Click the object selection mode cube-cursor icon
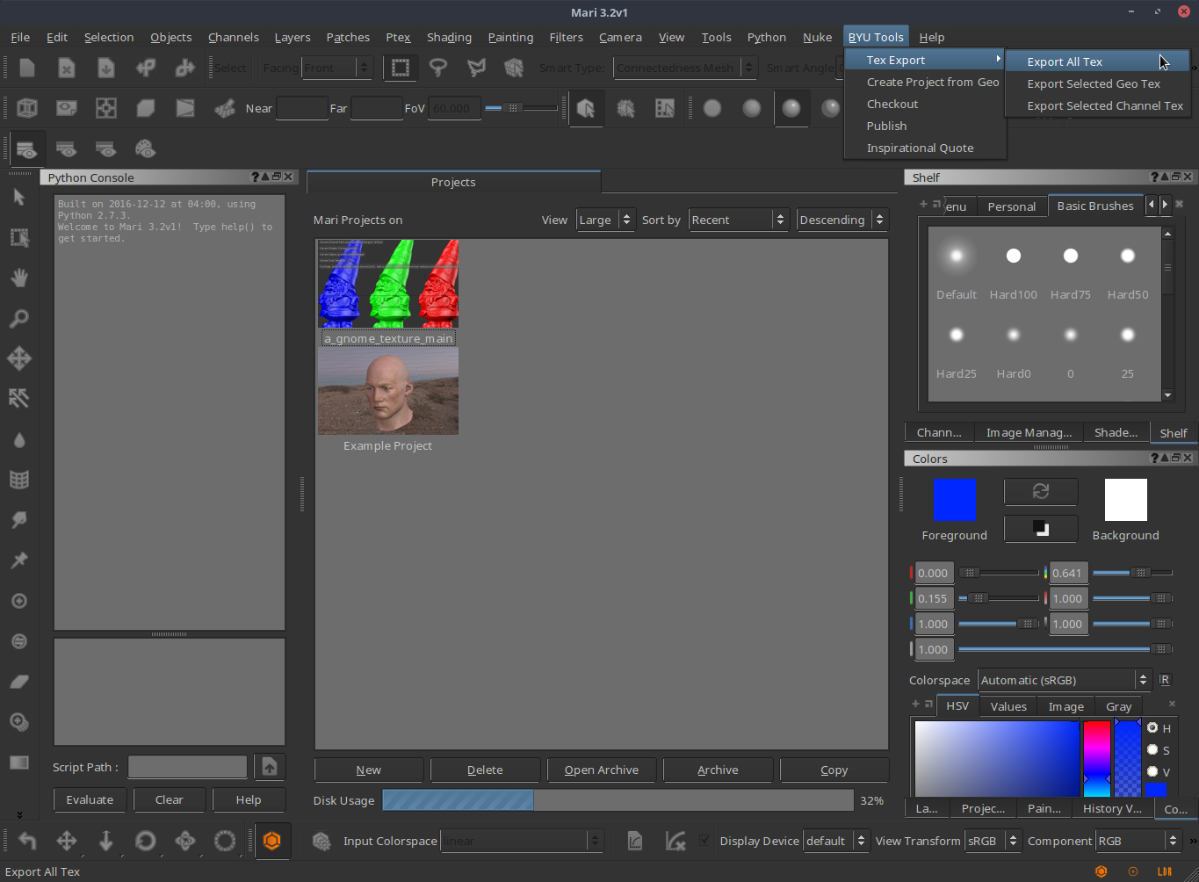Screen dimensions: 1199x882 (x=586, y=108)
